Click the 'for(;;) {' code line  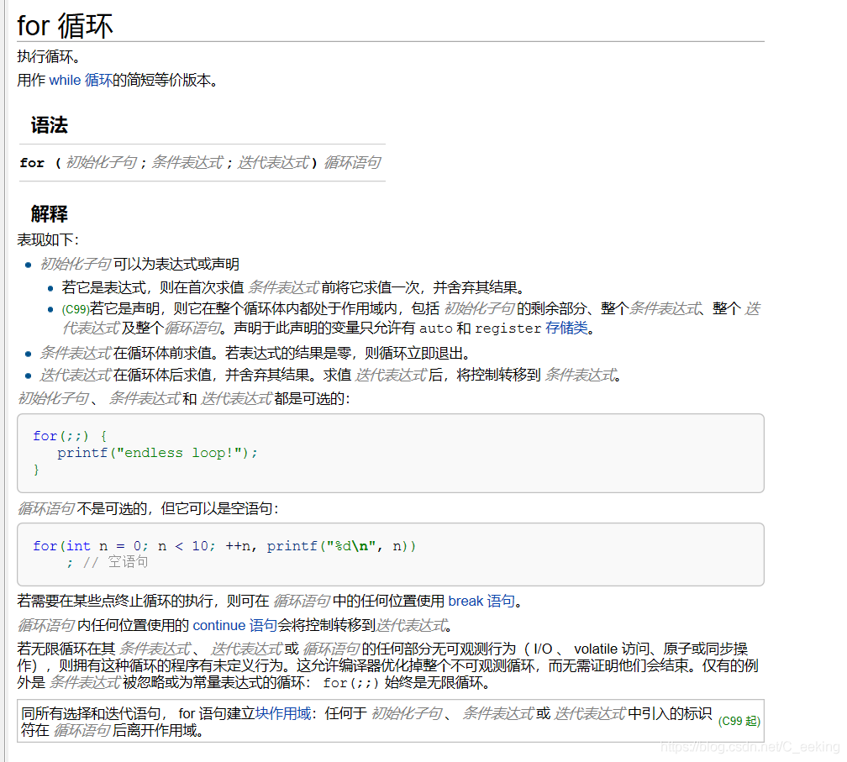(70, 436)
